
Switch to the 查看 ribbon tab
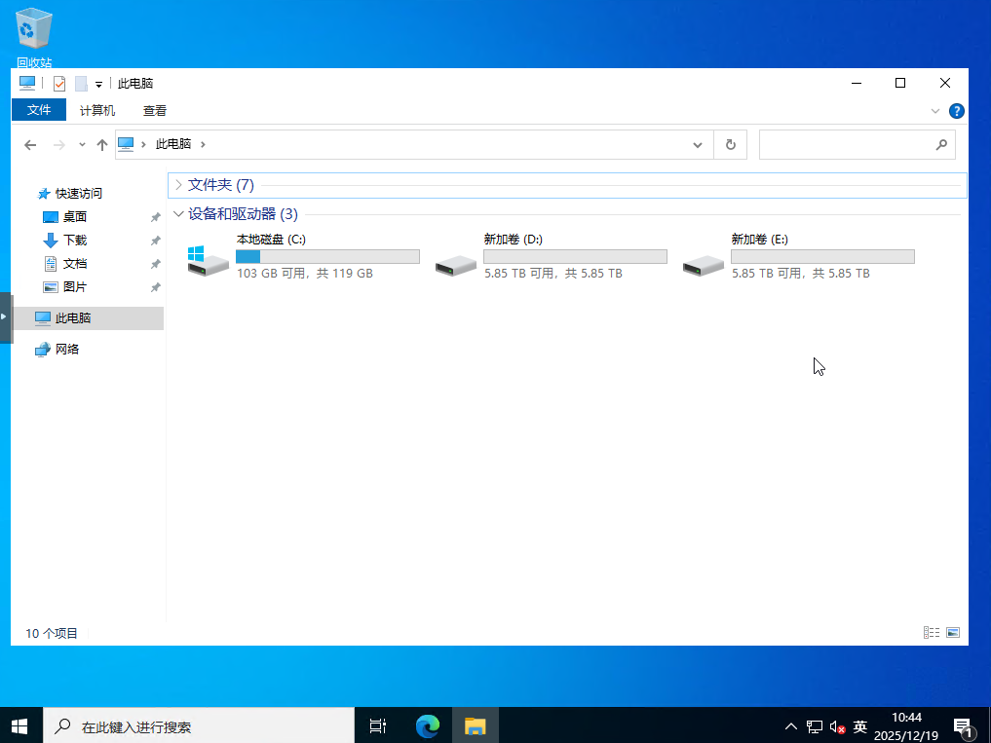(155, 111)
